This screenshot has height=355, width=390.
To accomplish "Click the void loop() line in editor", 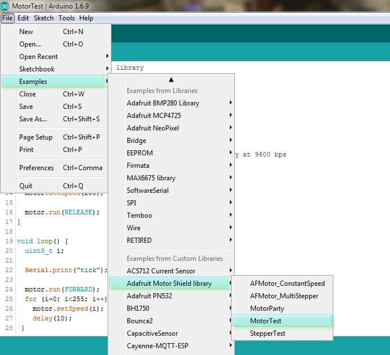I will coord(42,241).
